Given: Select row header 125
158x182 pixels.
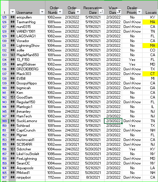Looking at the screenshot, I should tap(4, 17).
